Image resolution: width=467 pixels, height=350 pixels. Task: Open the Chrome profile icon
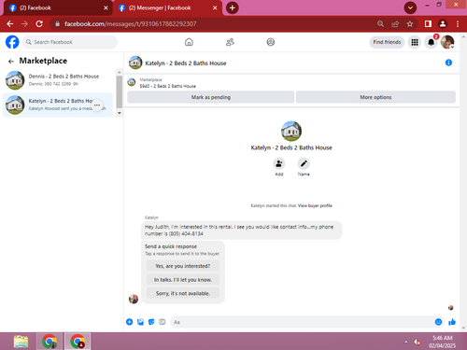443,23
